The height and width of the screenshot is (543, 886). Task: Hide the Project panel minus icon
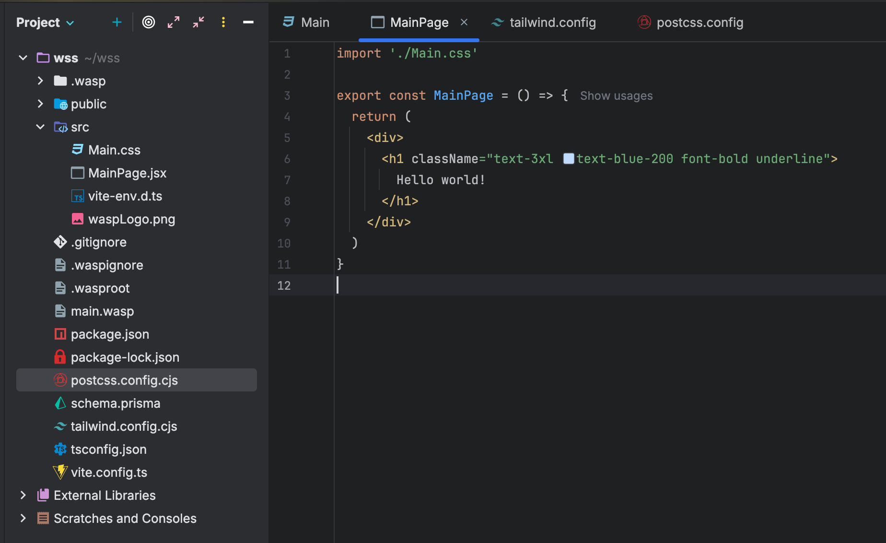tap(248, 22)
